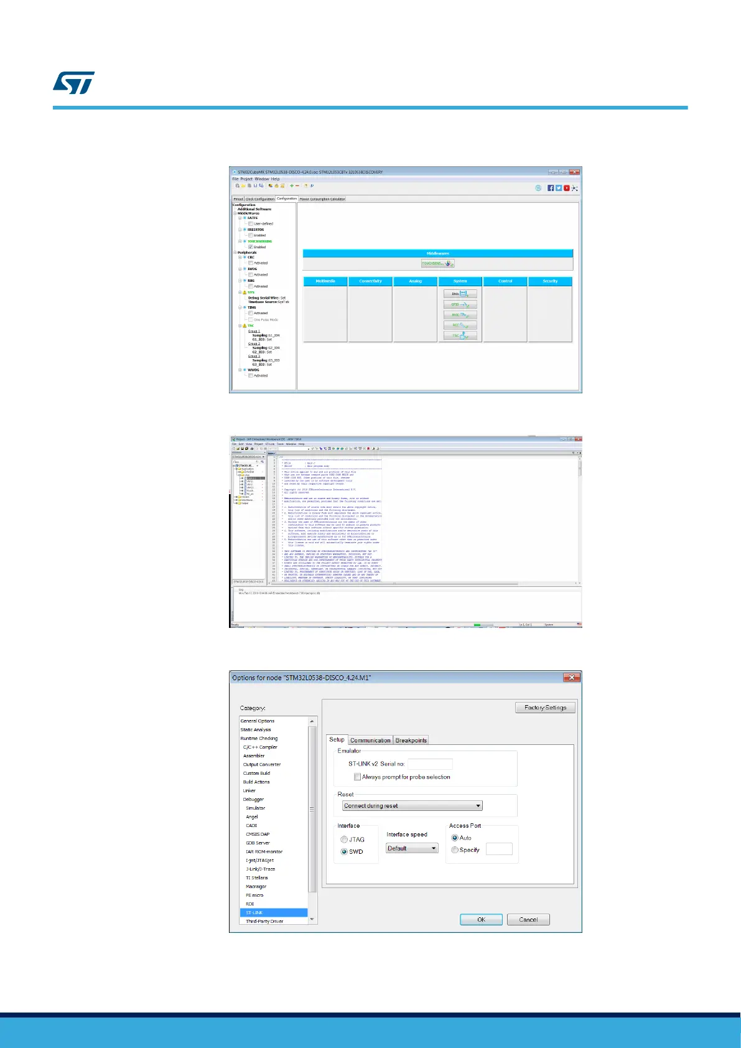Click the ST-LINK Serial no input field
The height and width of the screenshot is (1048, 741).
click(429, 764)
